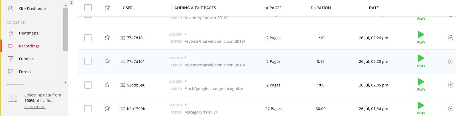Screen dimensions: 456x116
Task: Open the Recordings menu item
Action: pos(29,46)
